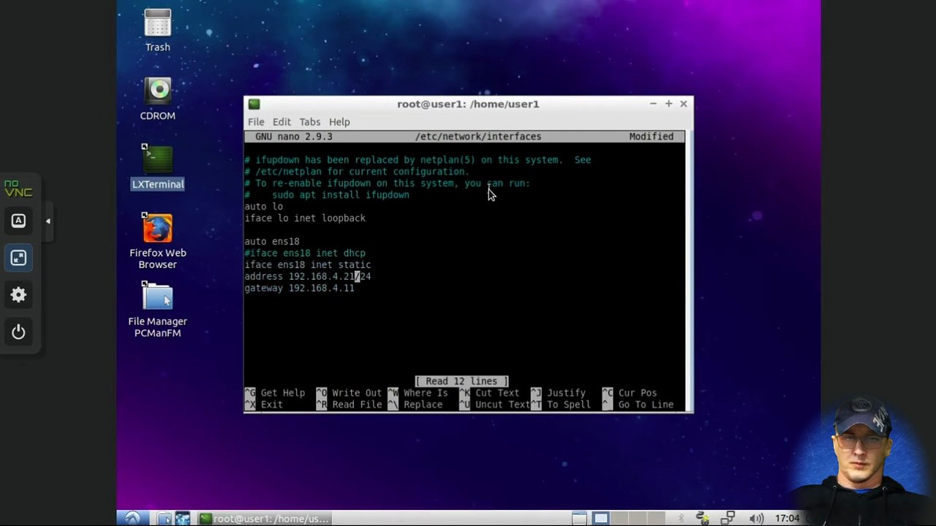This screenshot has width=936, height=526.
Task: Open the File menu in LXTerminal
Action: point(256,122)
